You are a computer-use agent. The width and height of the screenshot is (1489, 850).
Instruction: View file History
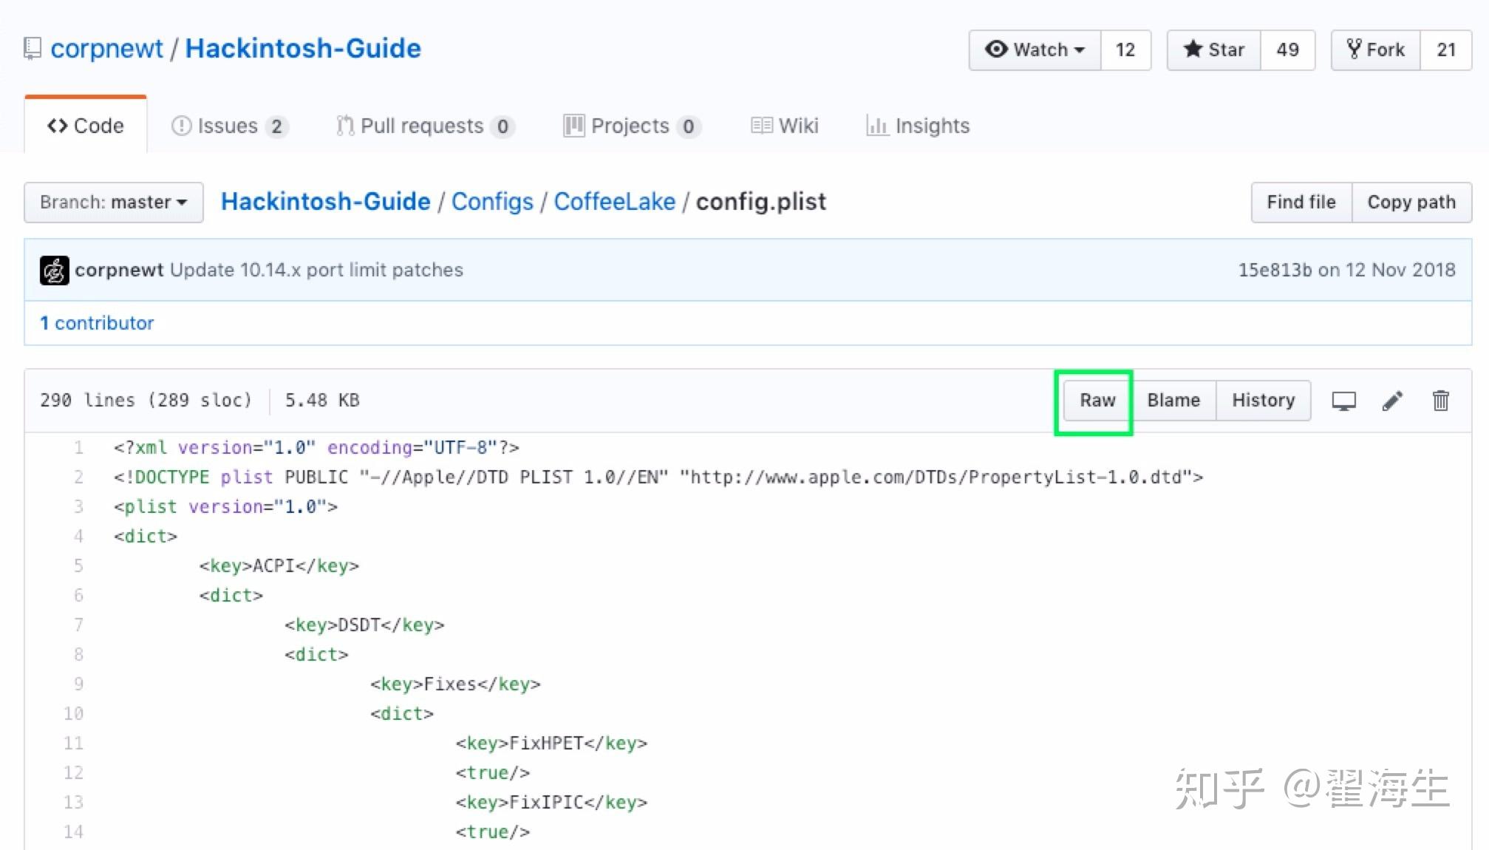1263,401
